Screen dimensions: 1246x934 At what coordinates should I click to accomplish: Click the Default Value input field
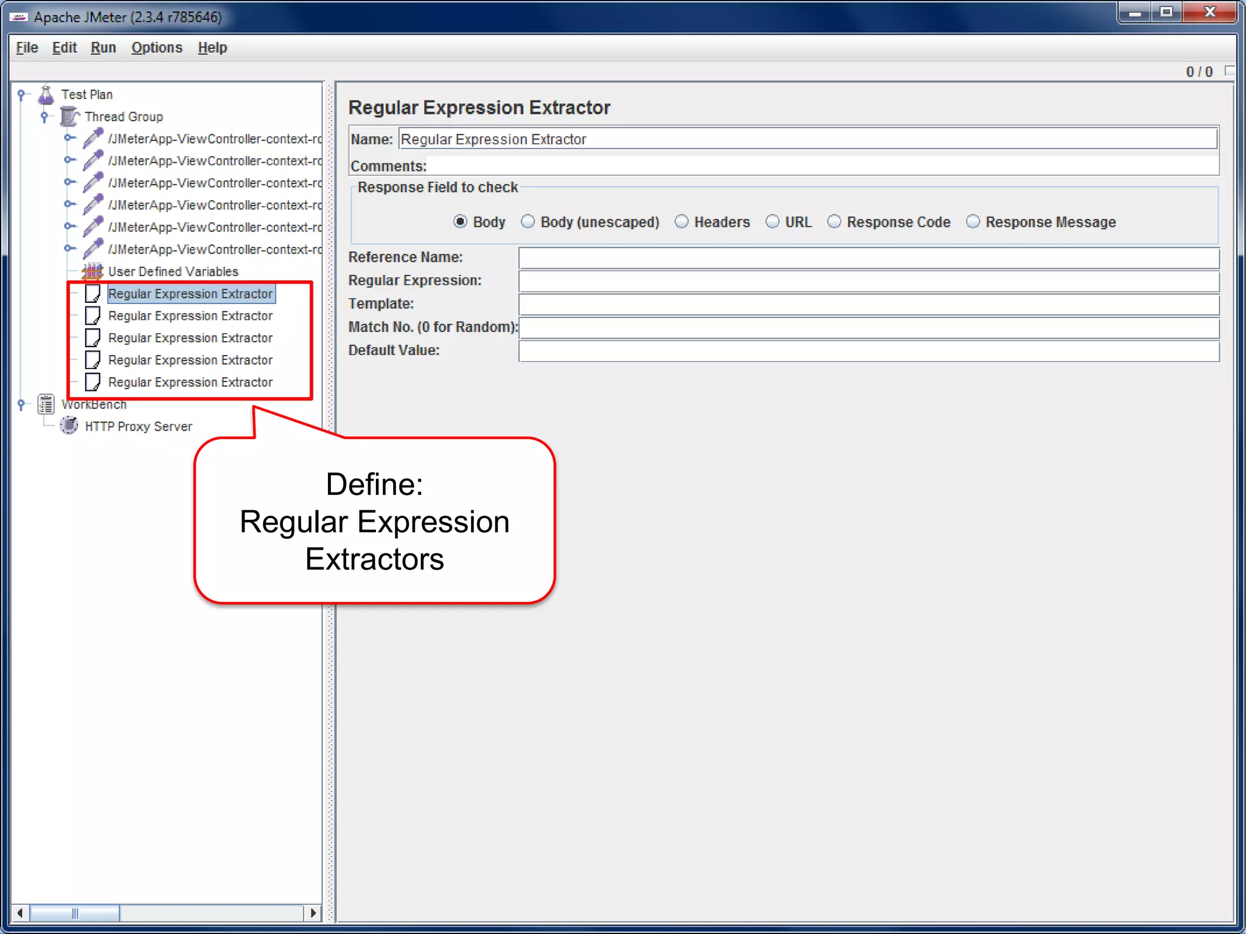(x=869, y=351)
